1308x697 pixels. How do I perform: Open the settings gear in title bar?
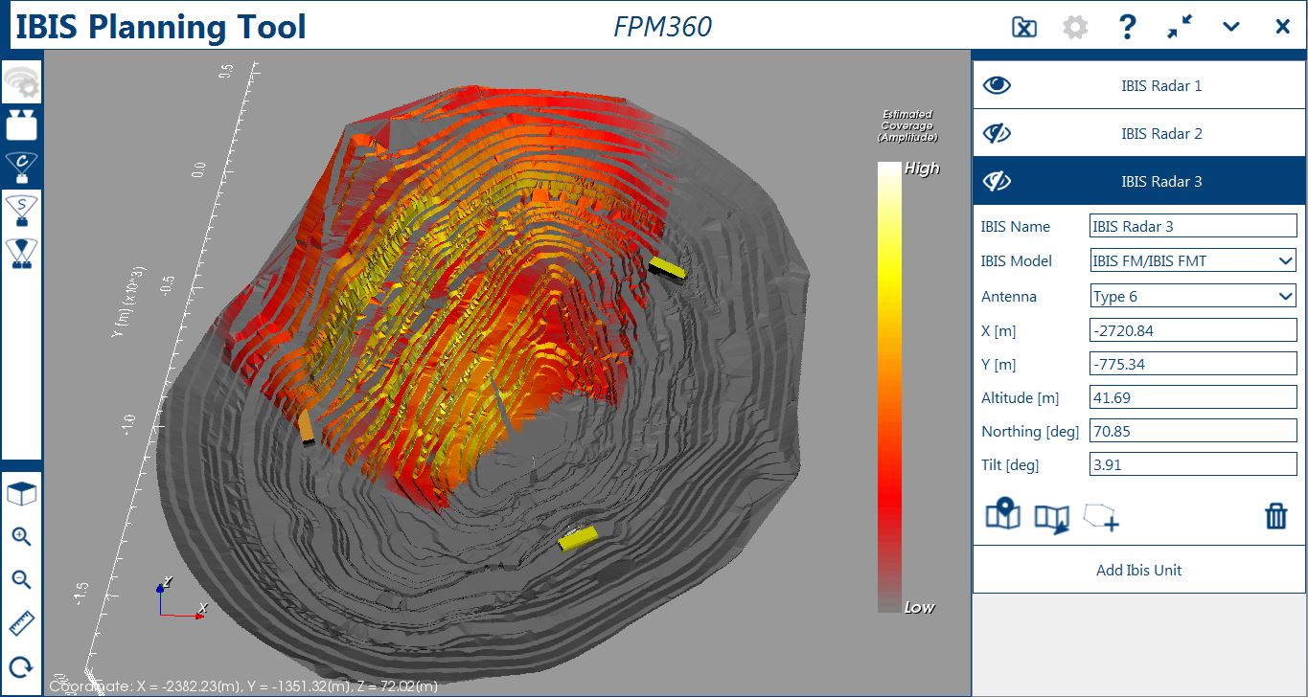pos(1075,27)
